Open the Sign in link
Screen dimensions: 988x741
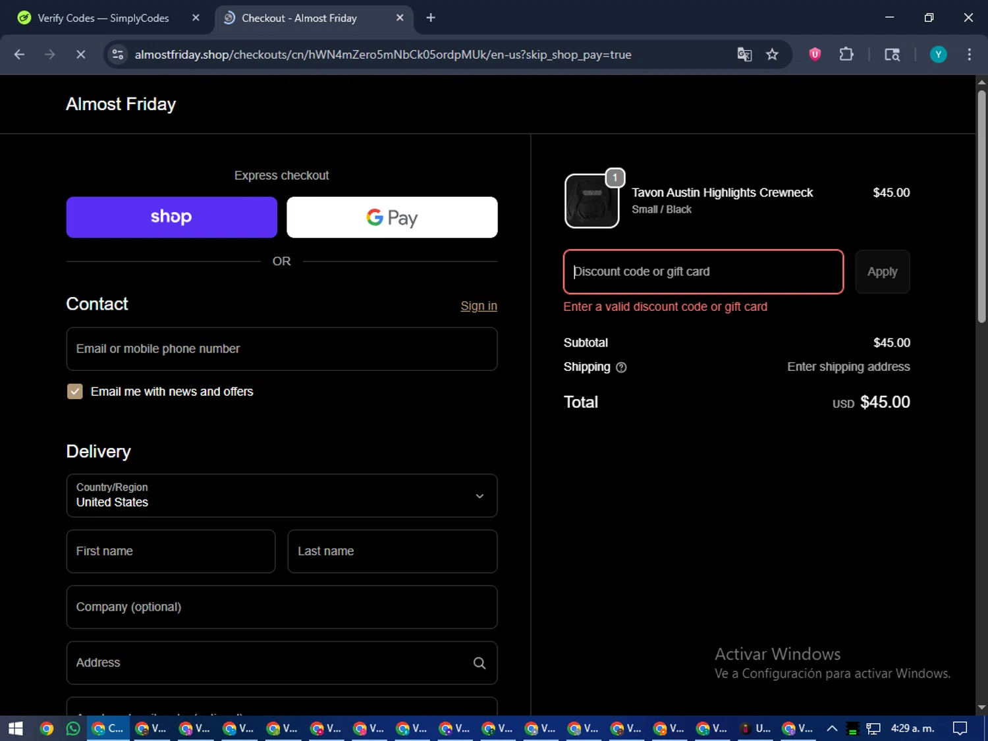click(479, 306)
